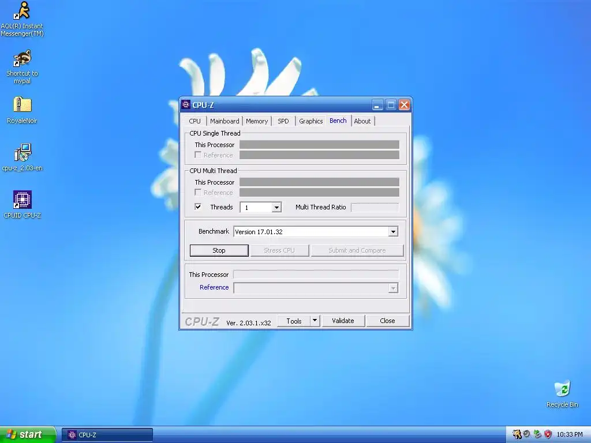Click single thread Reference score bar

click(x=319, y=155)
